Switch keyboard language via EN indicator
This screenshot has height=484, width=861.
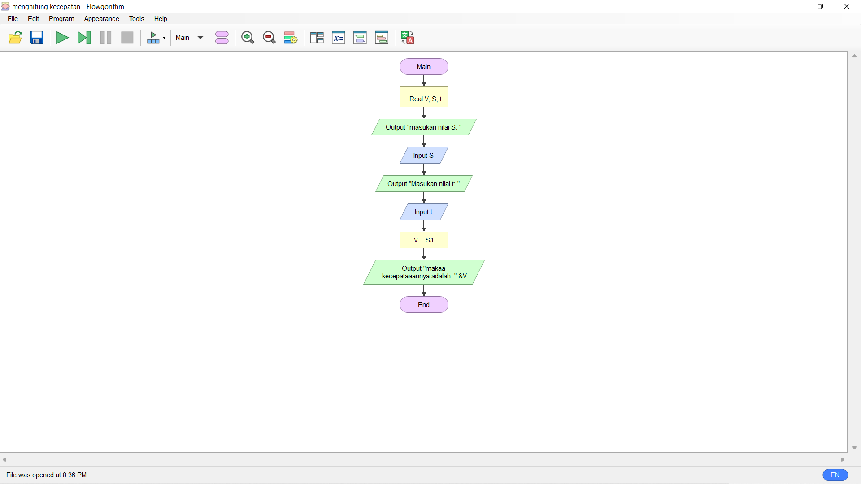click(x=835, y=475)
